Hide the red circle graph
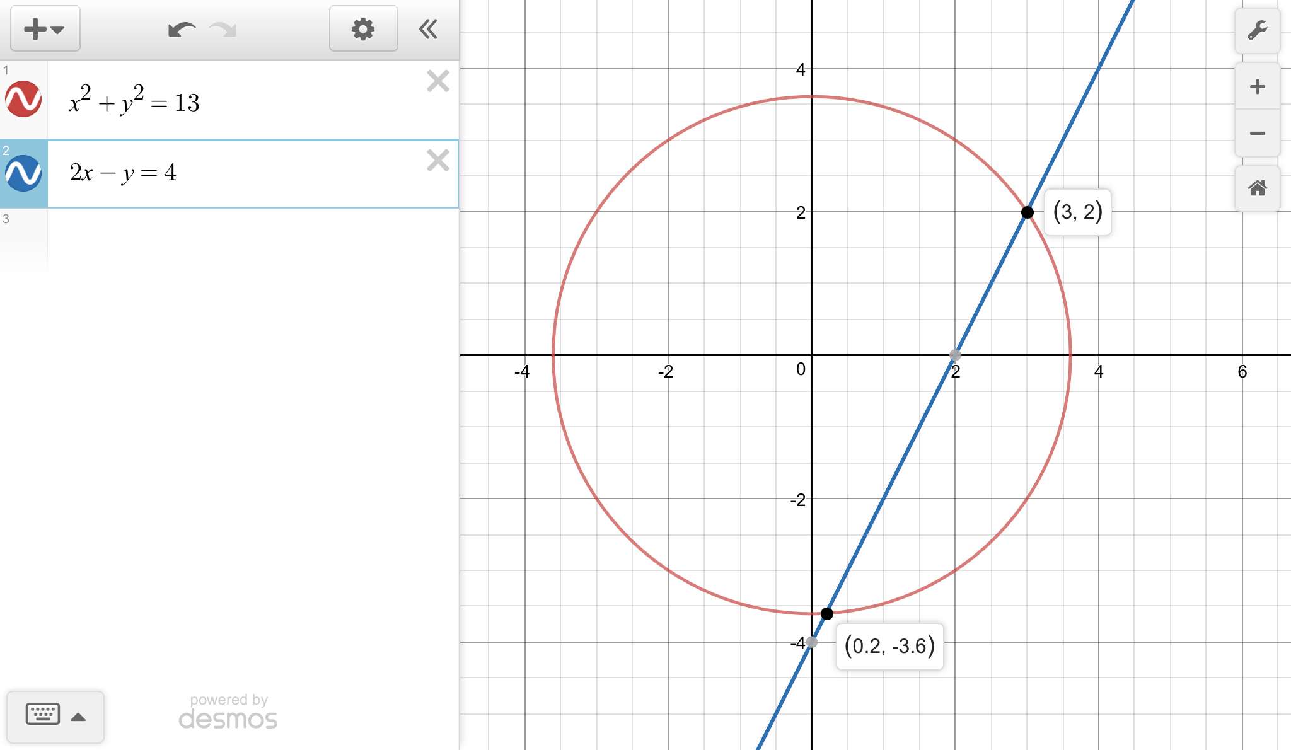The image size is (1291, 750). pyautogui.click(x=23, y=99)
